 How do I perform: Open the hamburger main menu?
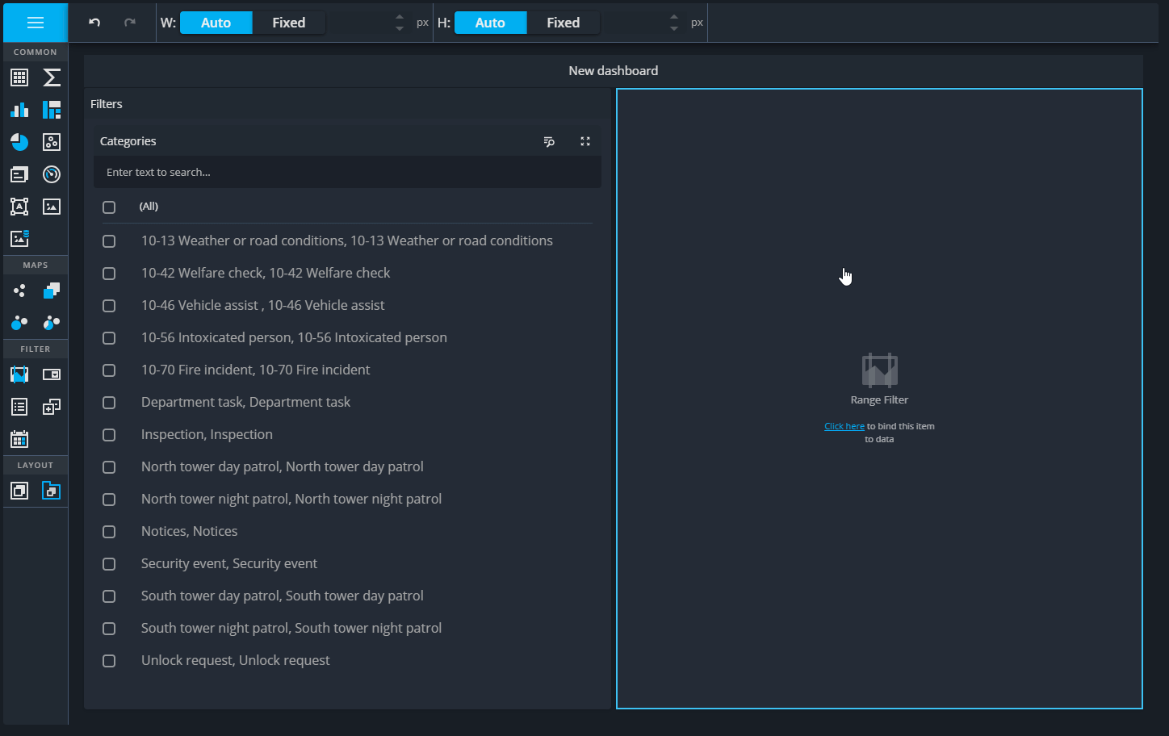(36, 23)
